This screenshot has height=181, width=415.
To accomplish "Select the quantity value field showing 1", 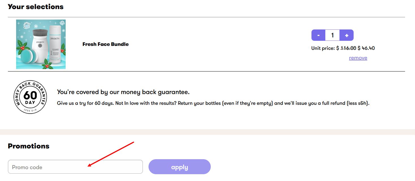I will pyautogui.click(x=332, y=35).
